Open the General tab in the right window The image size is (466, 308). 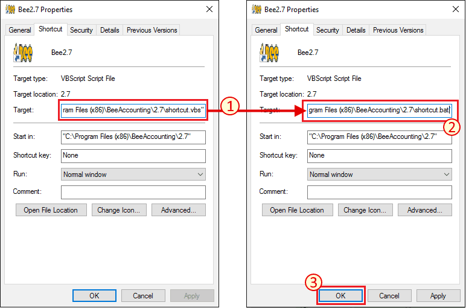click(x=266, y=30)
